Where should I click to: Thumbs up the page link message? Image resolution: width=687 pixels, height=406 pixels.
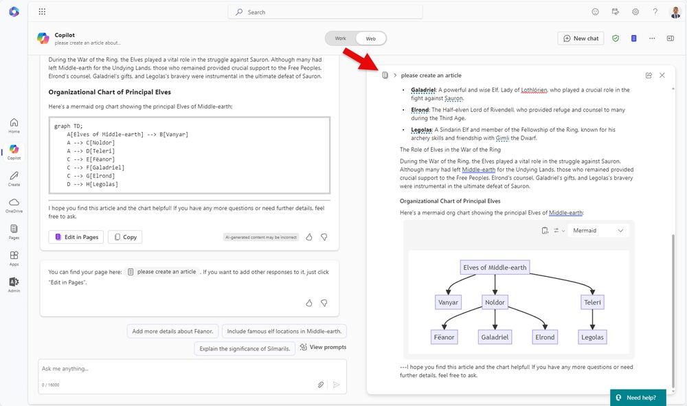click(x=309, y=303)
